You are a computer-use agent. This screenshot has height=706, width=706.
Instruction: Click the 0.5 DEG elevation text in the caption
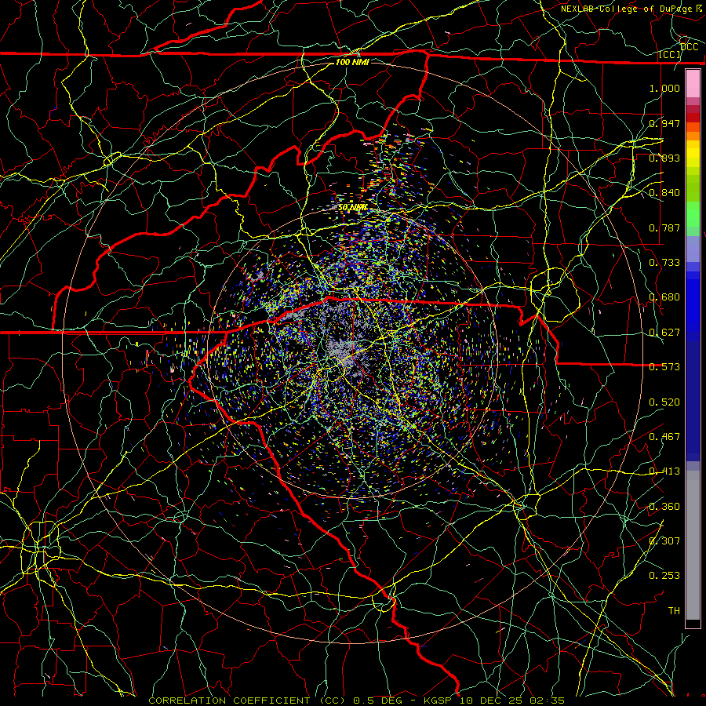[x=379, y=701]
